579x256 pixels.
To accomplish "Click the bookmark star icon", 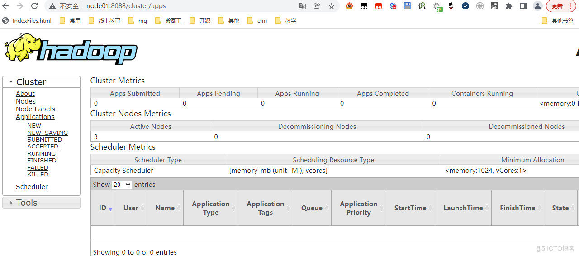I will (332, 6).
